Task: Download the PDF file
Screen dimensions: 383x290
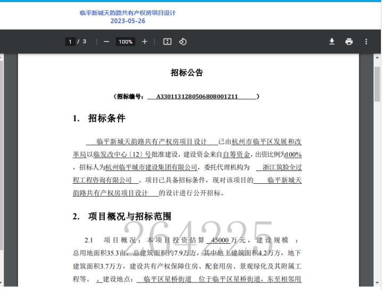Action: coord(332,42)
